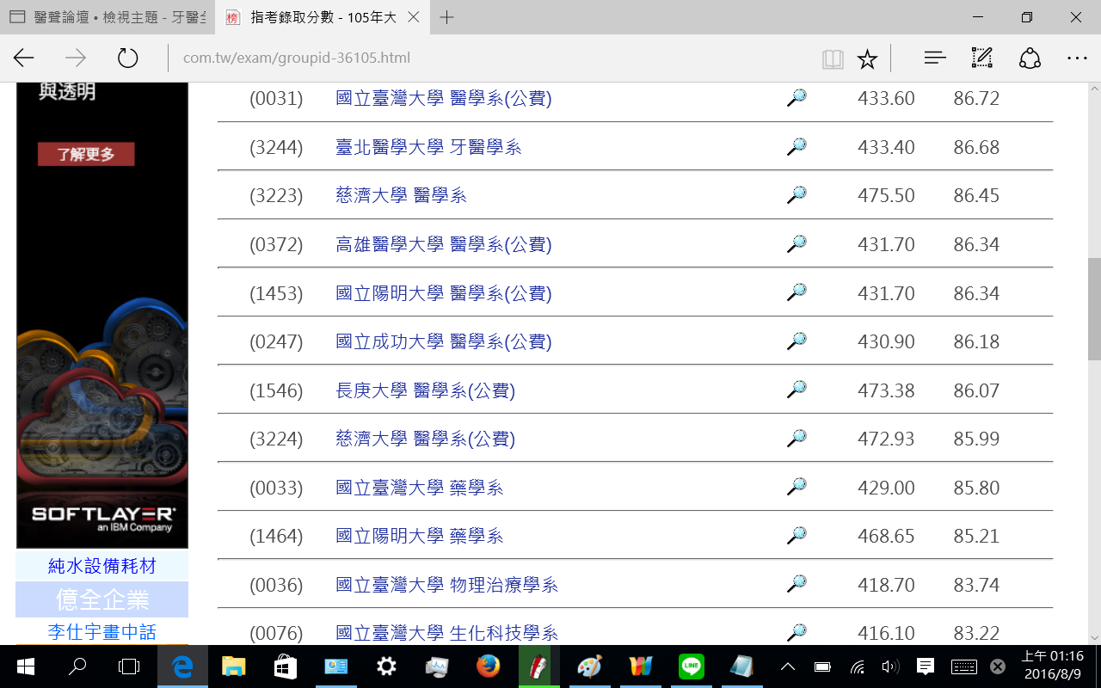Open 李仕宇畫中話 sidebar link
This screenshot has width=1101, height=688.
[x=102, y=632]
